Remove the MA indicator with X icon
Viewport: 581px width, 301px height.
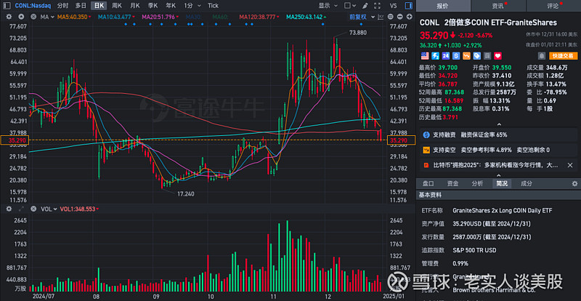click(x=33, y=17)
